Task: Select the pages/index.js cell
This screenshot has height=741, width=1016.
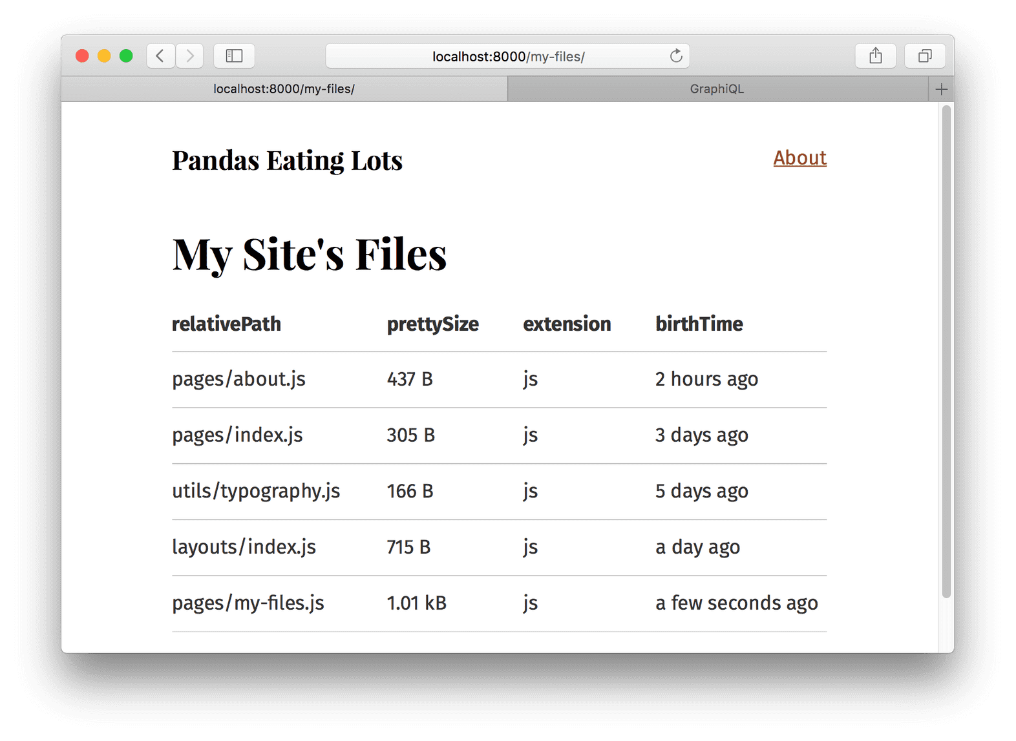Action: click(237, 435)
